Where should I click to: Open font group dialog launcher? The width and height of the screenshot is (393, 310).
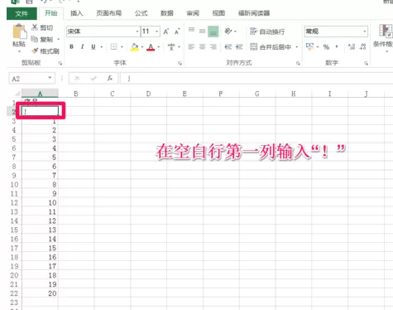click(x=180, y=64)
